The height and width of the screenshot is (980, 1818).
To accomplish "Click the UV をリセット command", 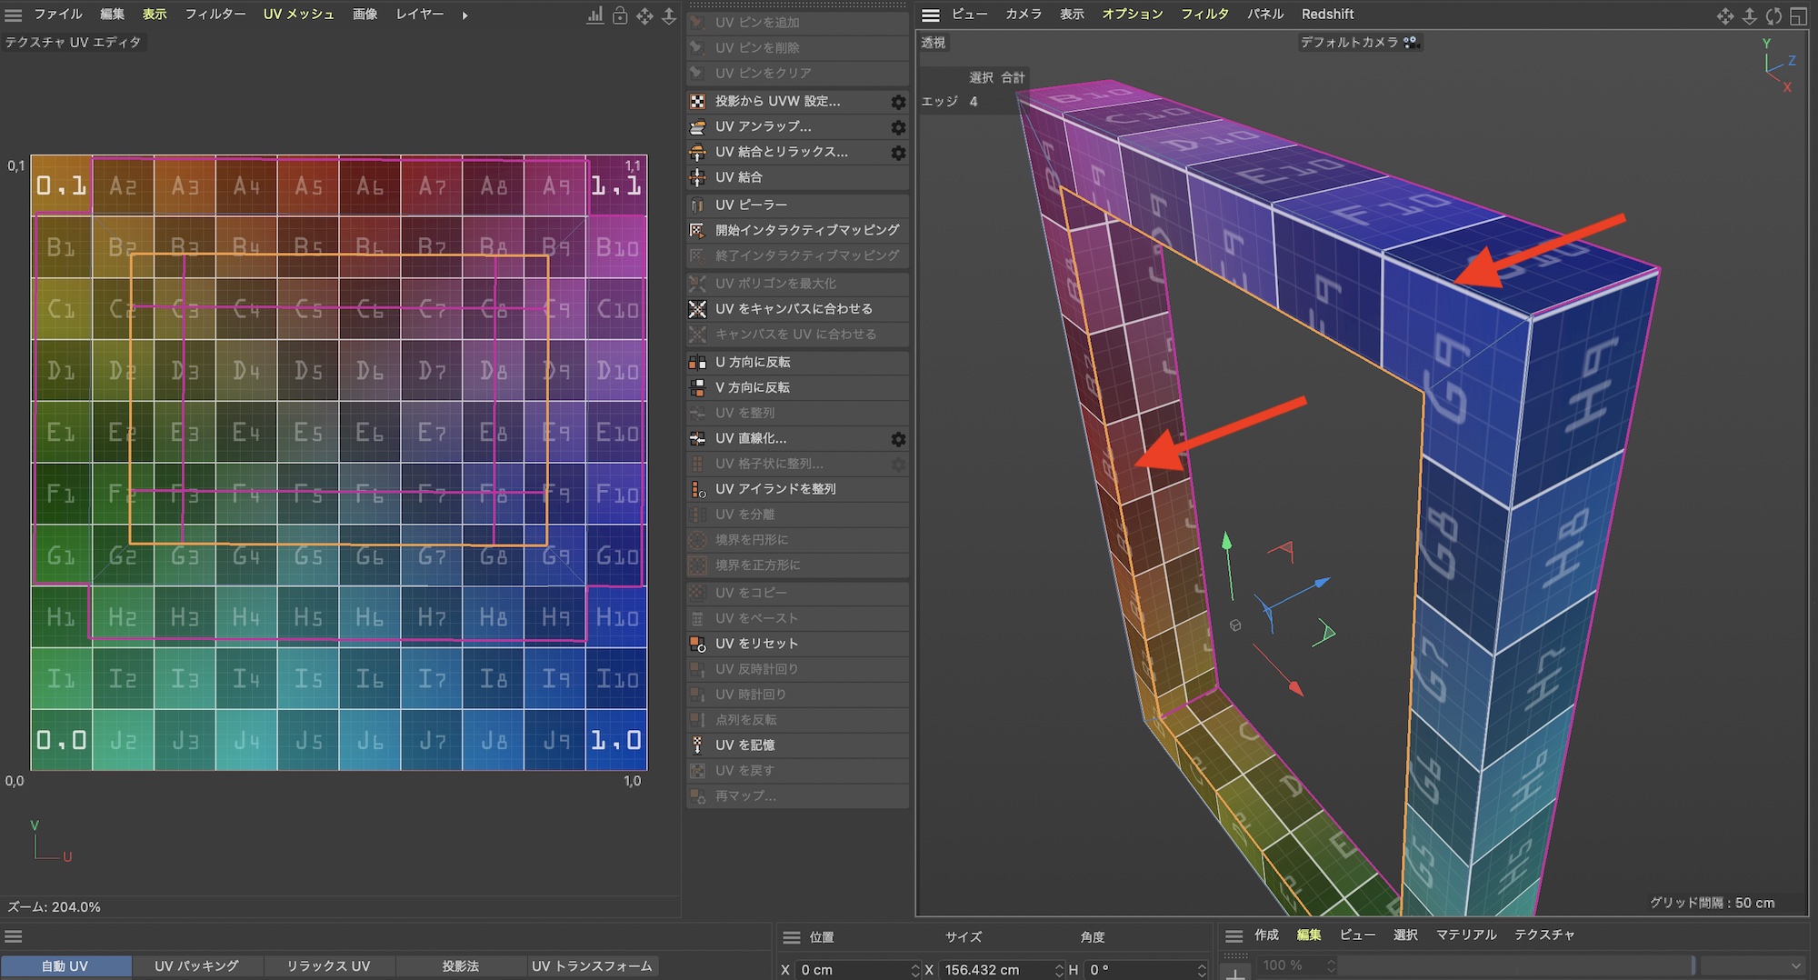I will pyautogui.click(x=756, y=644).
